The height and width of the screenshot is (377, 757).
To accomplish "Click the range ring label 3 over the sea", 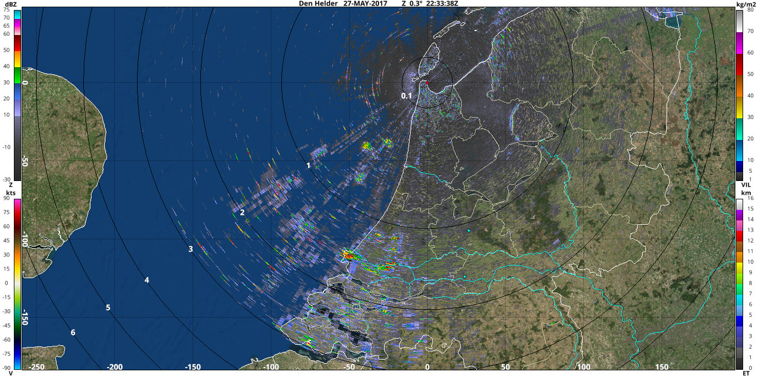I will coord(190,249).
